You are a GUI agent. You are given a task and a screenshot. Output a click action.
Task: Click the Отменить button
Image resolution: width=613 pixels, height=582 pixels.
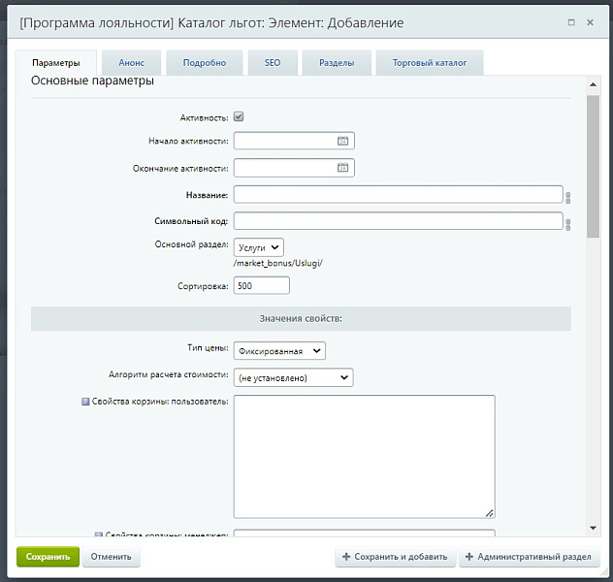pos(112,557)
